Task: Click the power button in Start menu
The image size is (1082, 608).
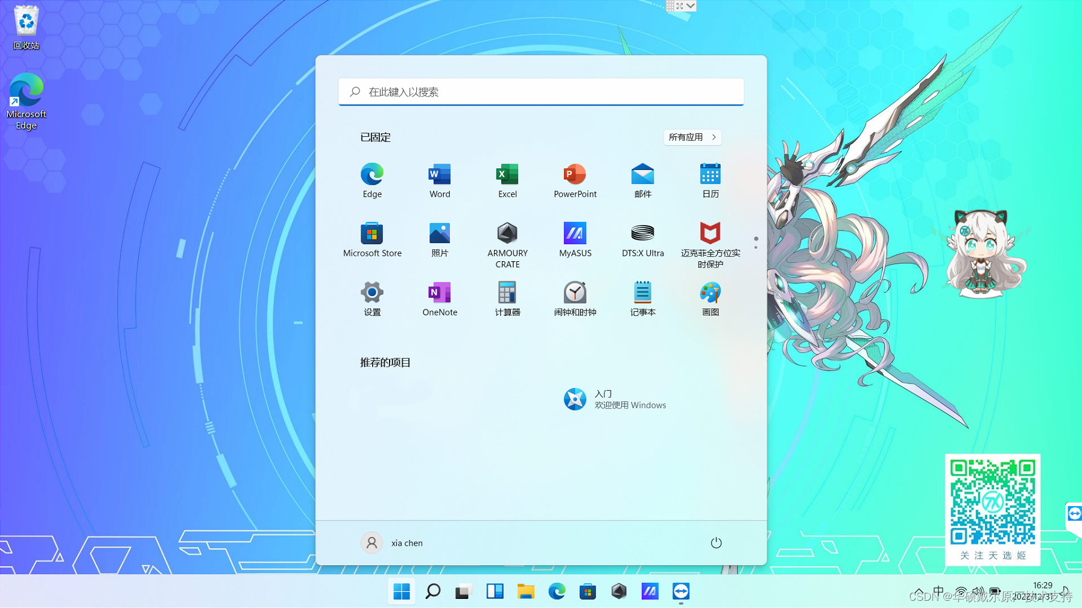Action: pos(716,543)
